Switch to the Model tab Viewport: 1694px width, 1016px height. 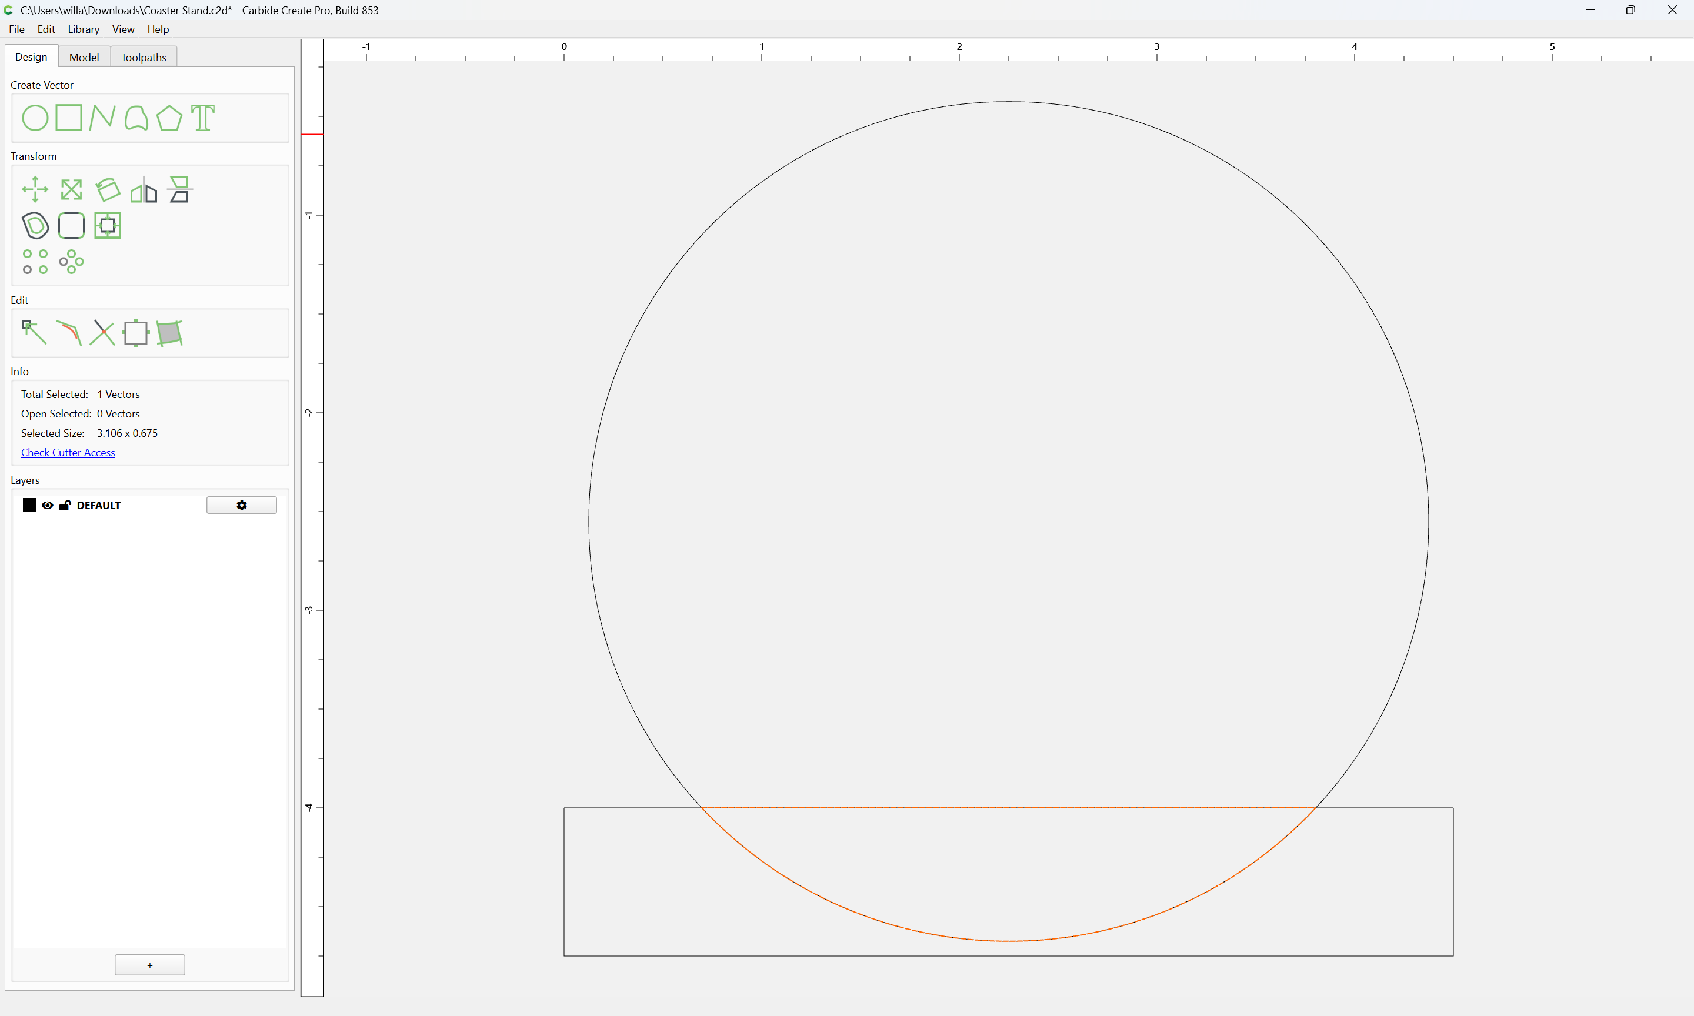[x=84, y=58]
